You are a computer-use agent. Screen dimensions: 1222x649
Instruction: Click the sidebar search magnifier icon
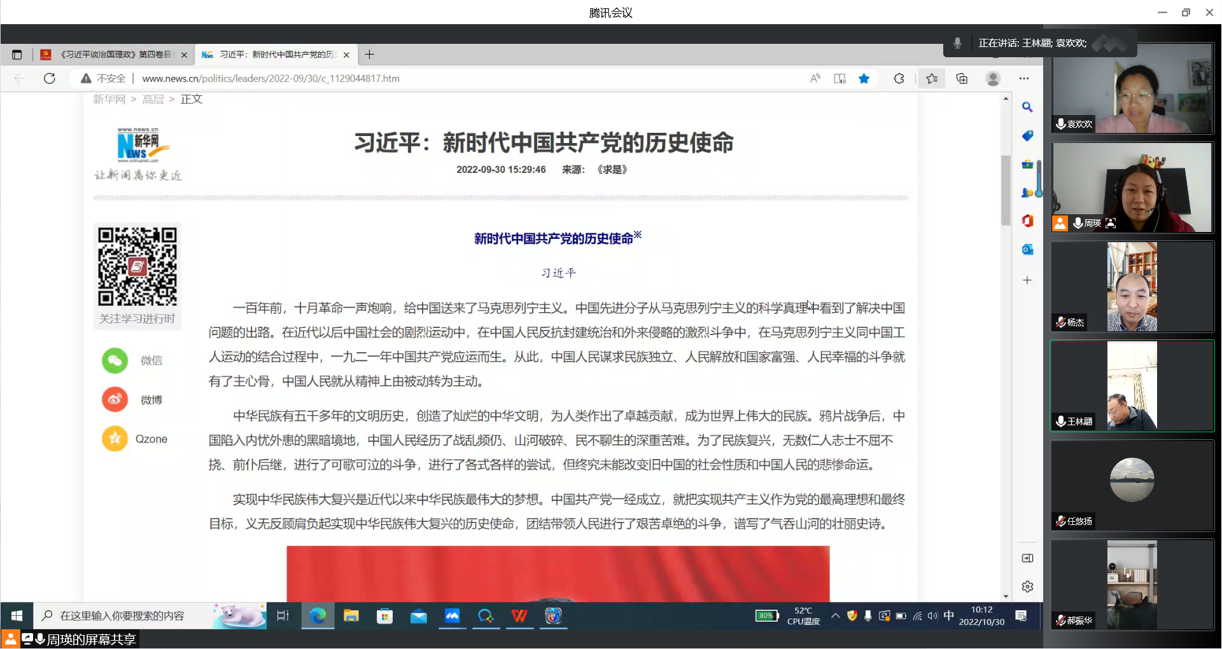click(x=1027, y=107)
